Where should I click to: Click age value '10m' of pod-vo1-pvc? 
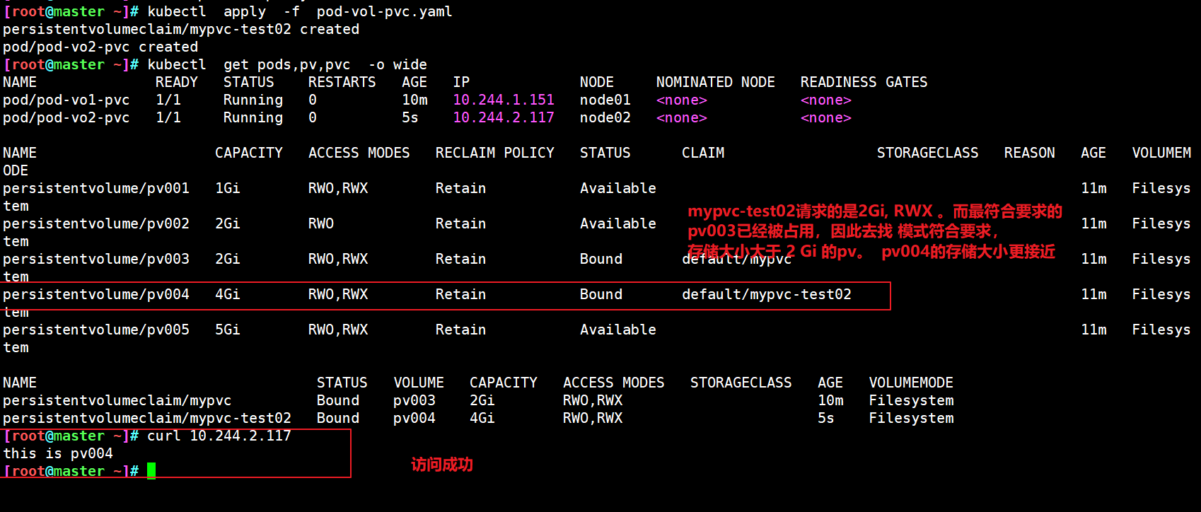point(414,100)
